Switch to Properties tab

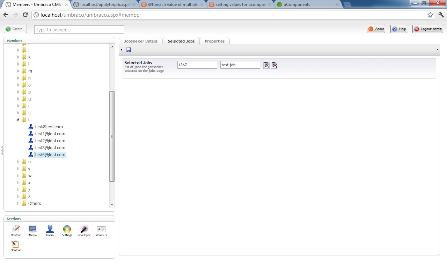pos(214,41)
